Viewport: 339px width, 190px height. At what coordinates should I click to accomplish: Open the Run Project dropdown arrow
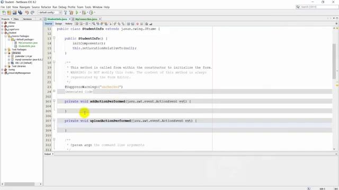80,13
